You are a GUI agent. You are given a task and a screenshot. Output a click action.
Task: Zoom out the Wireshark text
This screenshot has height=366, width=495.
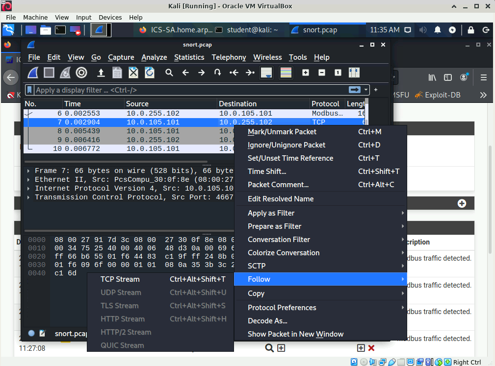click(x=322, y=73)
